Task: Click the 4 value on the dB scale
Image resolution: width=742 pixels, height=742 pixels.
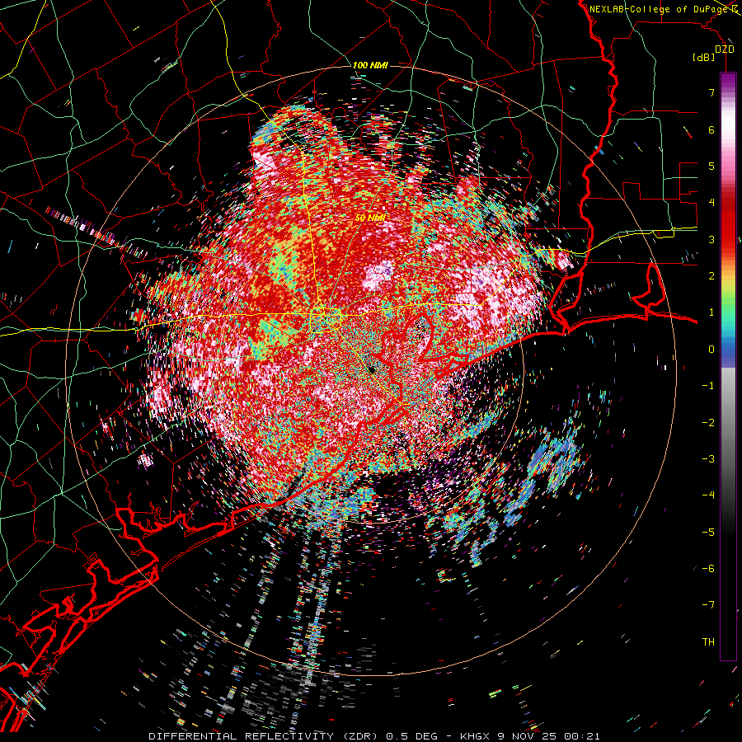Action: [711, 203]
